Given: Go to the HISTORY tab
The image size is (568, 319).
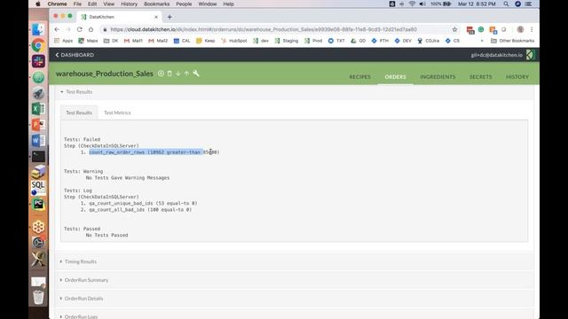Looking at the screenshot, I should coord(517,77).
